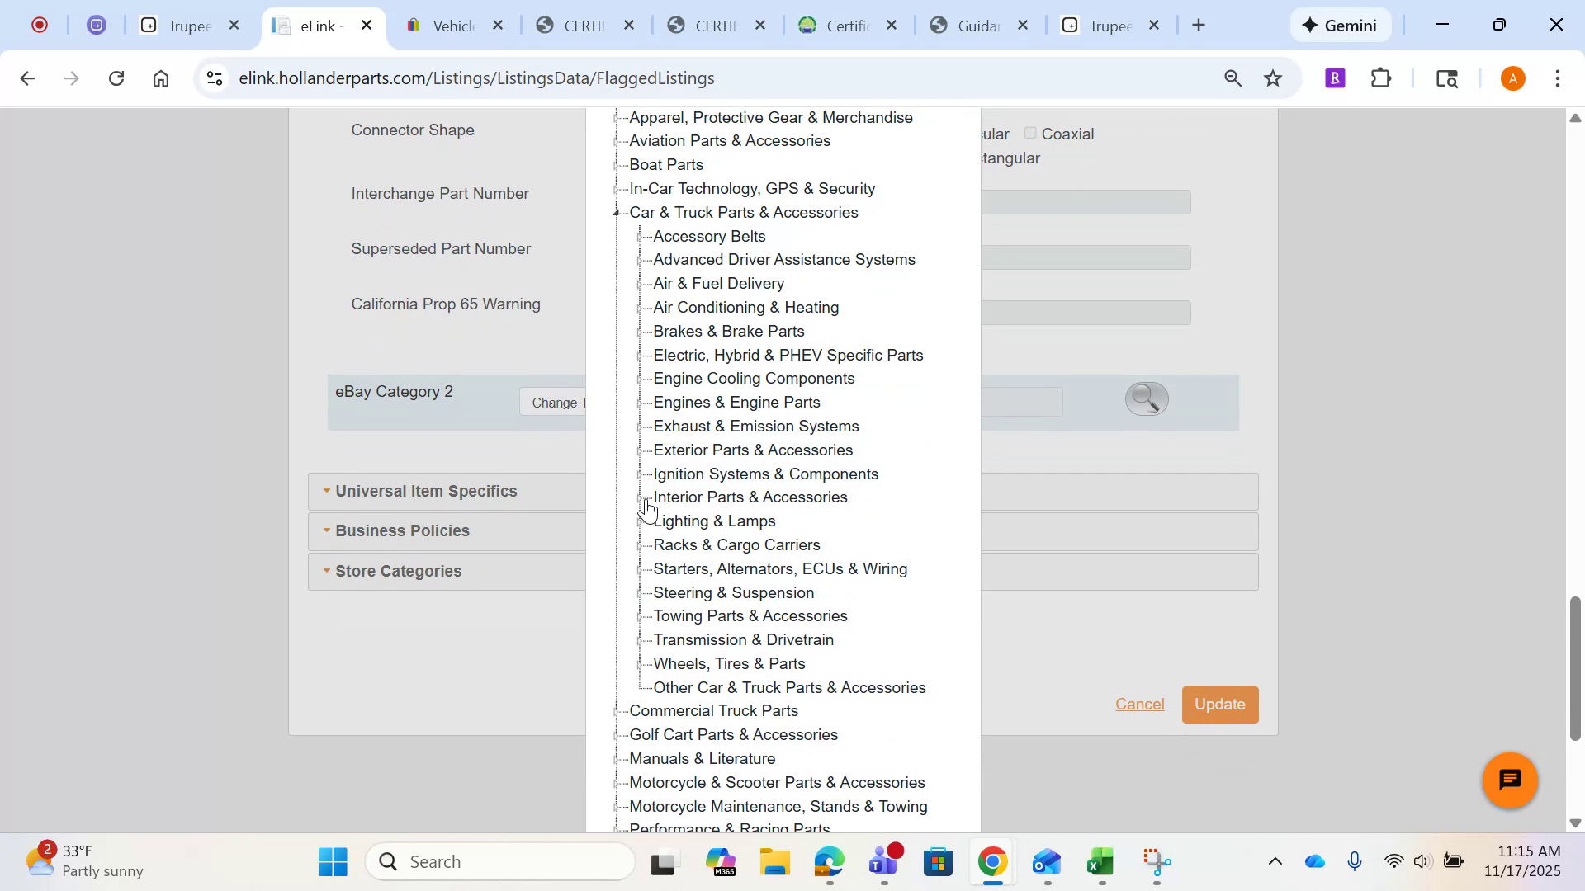This screenshot has width=1585, height=891.
Task: Open a new browser tab with the plus icon
Action: click(x=1198, y=25)
